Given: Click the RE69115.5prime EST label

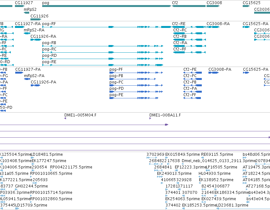Looking at the screenshot, I should 217,154.
